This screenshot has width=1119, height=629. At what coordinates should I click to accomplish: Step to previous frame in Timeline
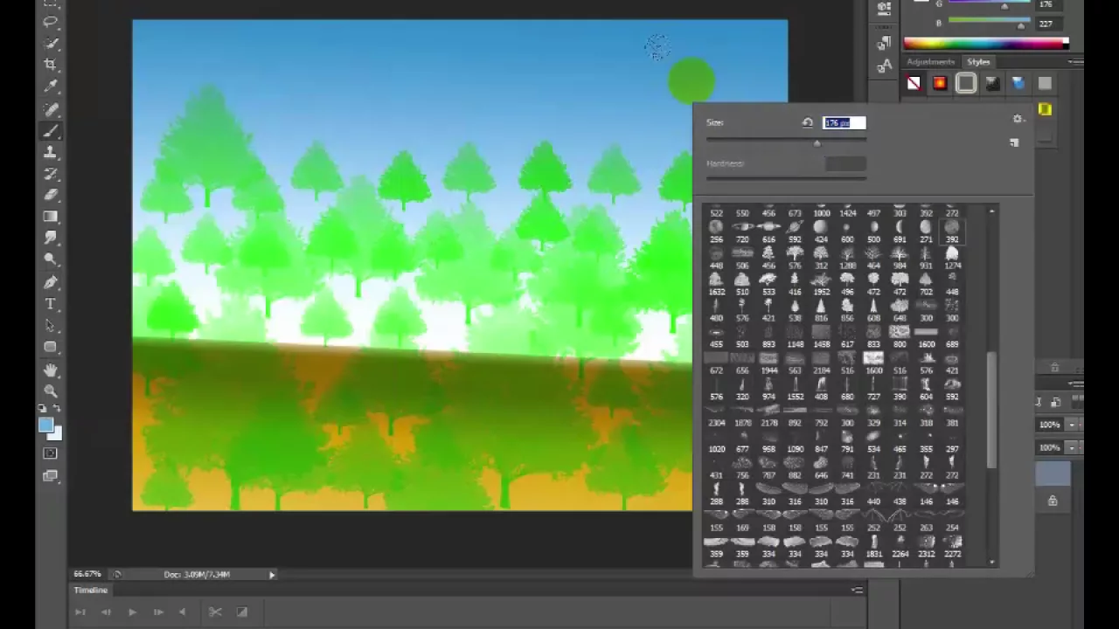(106, 612)
